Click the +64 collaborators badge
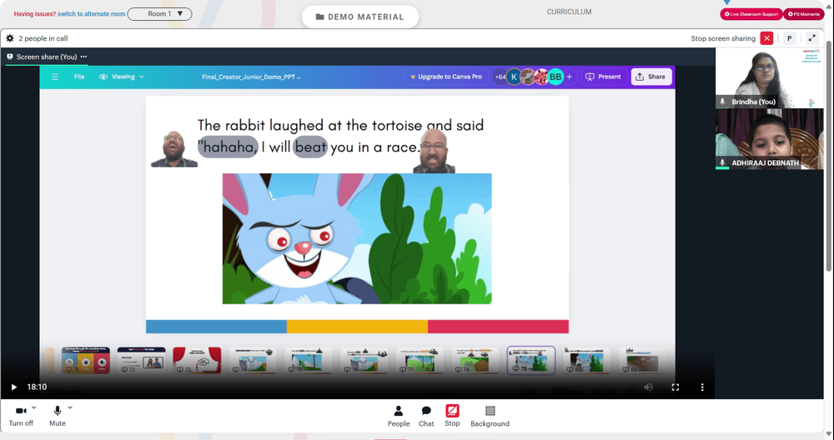The image size is (834, 440). [500, 77]
